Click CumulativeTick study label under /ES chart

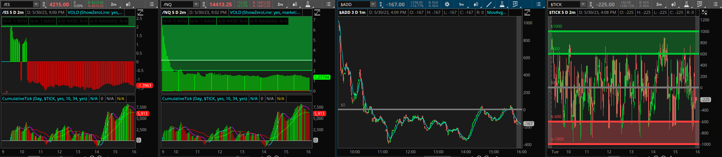click(44, 99)
